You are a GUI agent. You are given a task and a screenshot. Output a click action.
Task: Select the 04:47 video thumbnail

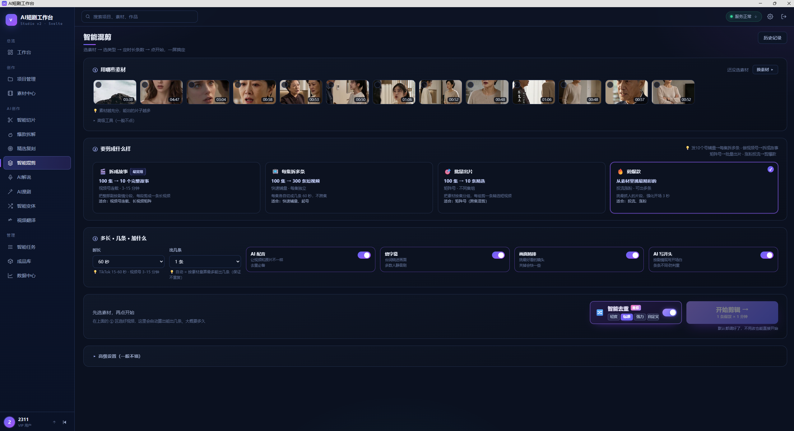pyautogui.click(x=161, y=92)
